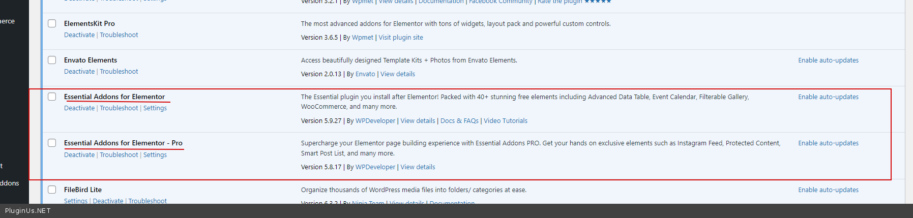Select the Essential Addons for Elementor - Pro checkbox
The image size is (913, 218).
52,143
